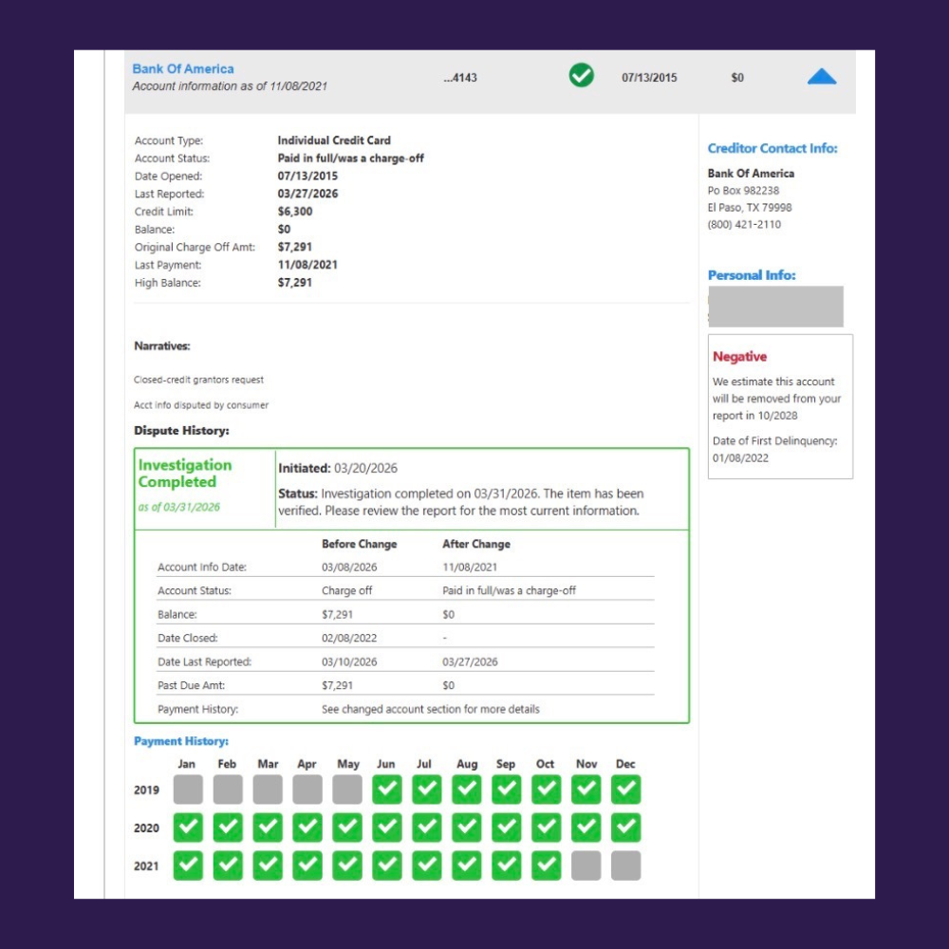Click the October 2019 payment checkmark

[546, 790]
